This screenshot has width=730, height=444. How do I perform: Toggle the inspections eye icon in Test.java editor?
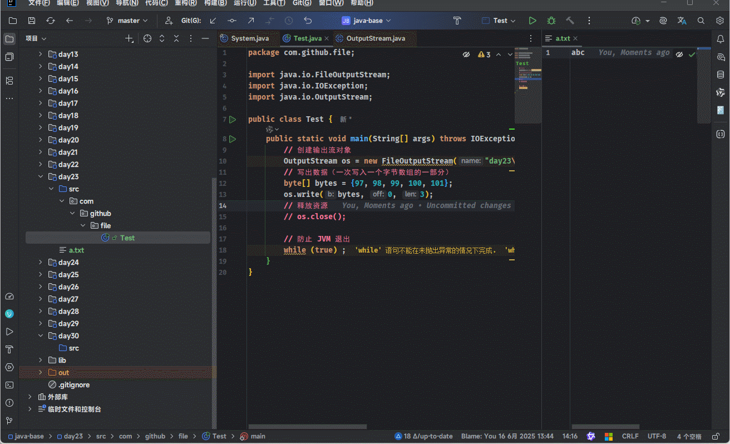click(466, 55)
